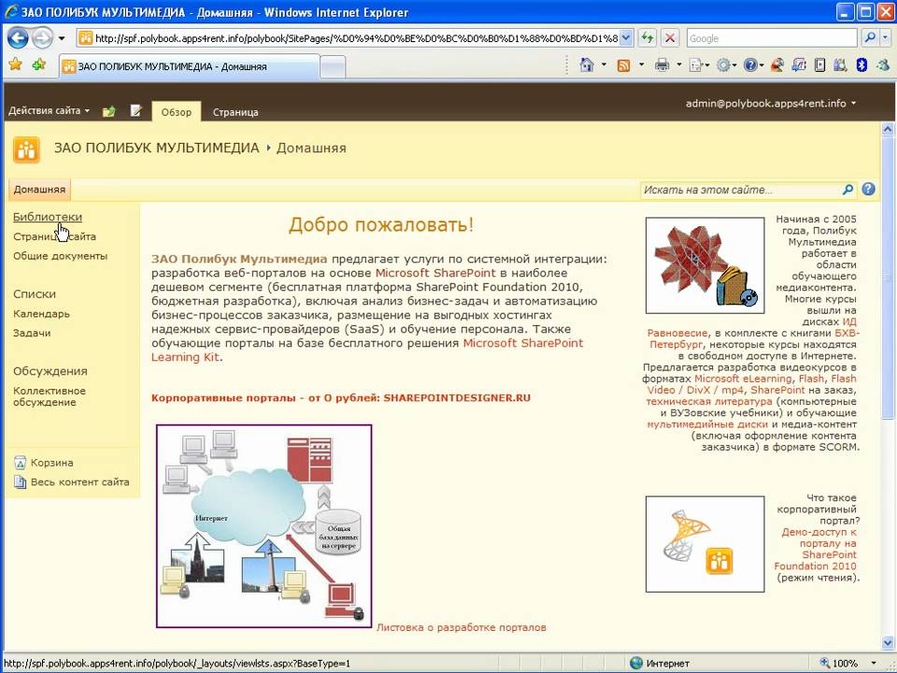Open the Tools gear menu

[726, 65]
